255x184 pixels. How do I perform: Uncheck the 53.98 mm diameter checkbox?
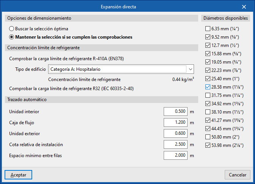(208, 145)
